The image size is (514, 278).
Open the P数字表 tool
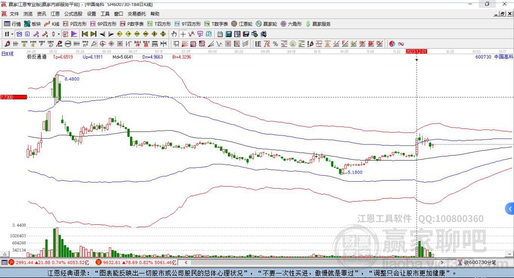132,24
